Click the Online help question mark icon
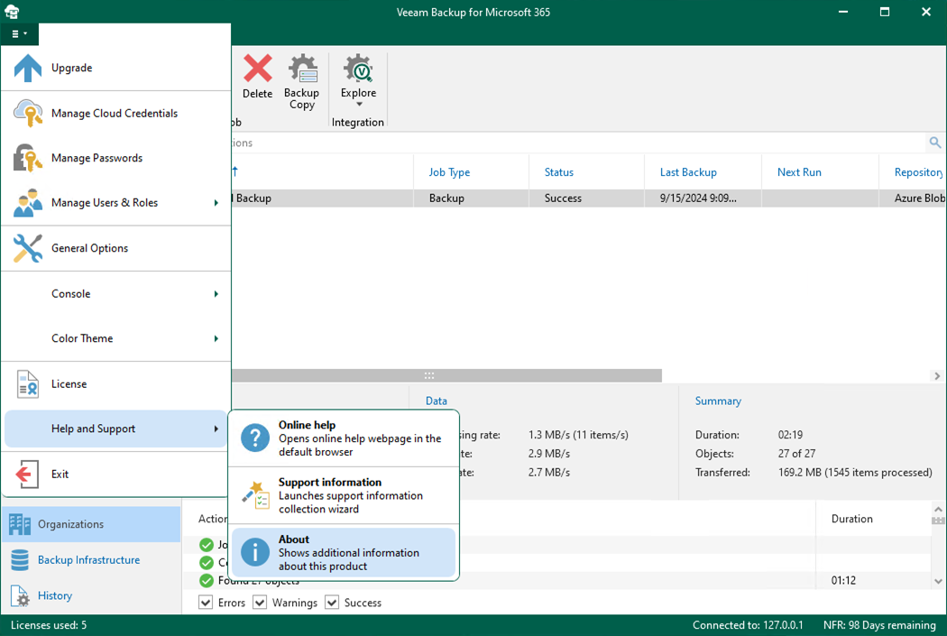 [255, 438]
